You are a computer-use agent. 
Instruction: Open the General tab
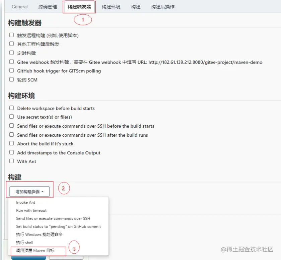[x=20, y=7]
